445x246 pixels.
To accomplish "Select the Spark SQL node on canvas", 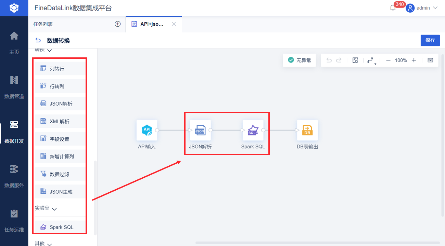I will 253,130.
